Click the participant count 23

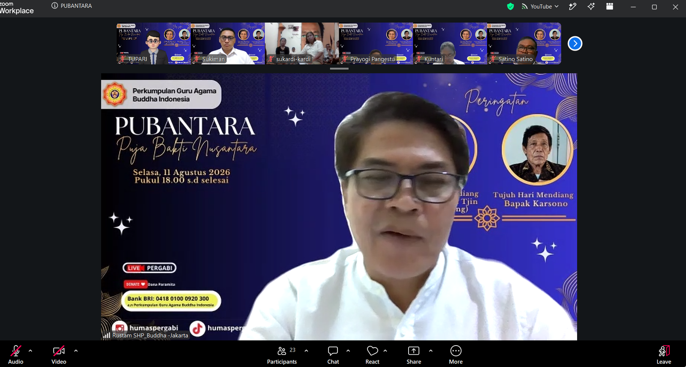click(x=292, y=350)
